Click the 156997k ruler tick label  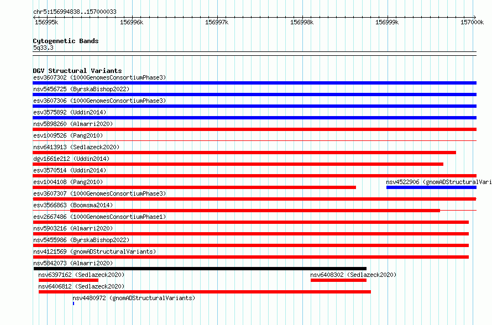217,22
